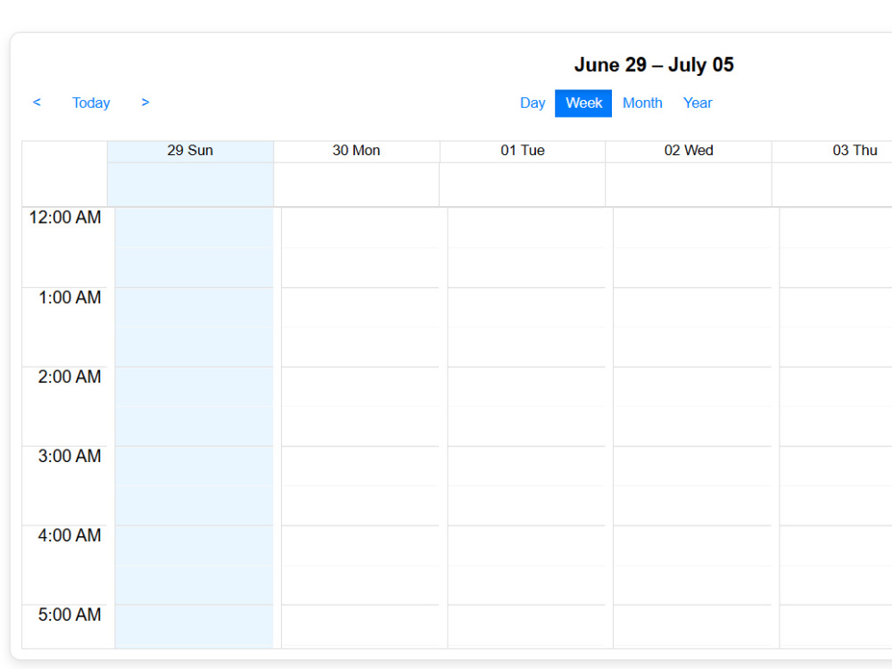This screenshot has height=669, width=892.
Task: Click the all-day cell under 02 Wed
Action: click(x=689, y=185)
